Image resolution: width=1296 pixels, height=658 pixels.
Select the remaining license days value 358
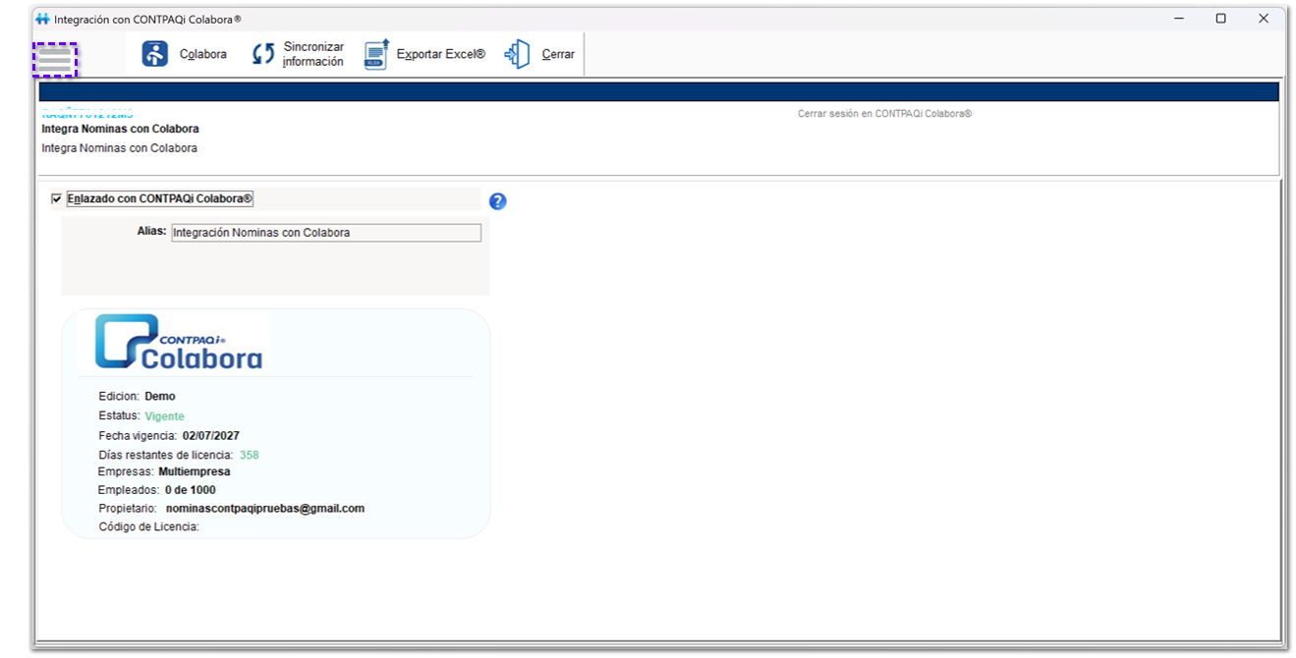[250, 456]
